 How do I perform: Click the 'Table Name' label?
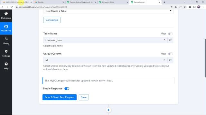[50, 34]
